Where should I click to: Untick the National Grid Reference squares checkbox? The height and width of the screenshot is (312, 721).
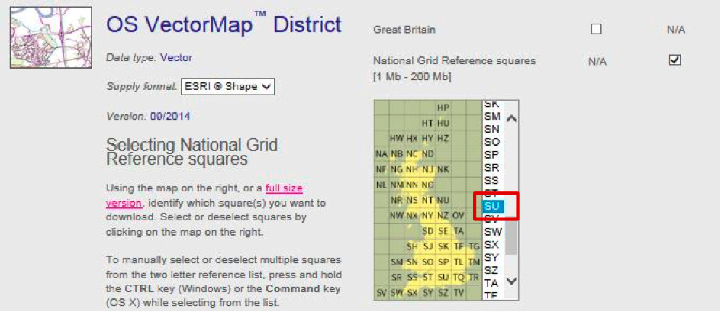point(674,61)
